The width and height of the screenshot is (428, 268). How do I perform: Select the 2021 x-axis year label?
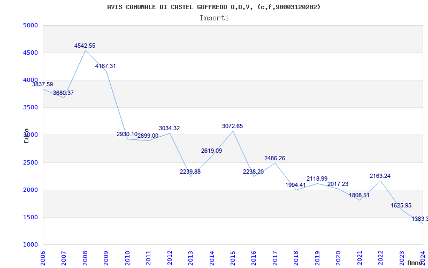click(360, 258)
